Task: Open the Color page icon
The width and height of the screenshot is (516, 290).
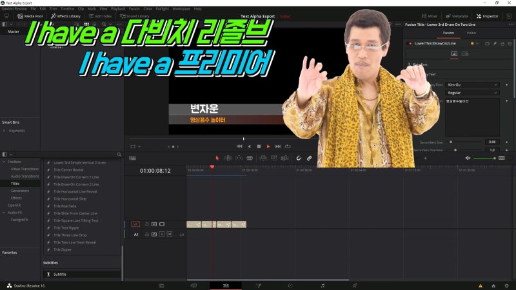Action: pos(290,285)
